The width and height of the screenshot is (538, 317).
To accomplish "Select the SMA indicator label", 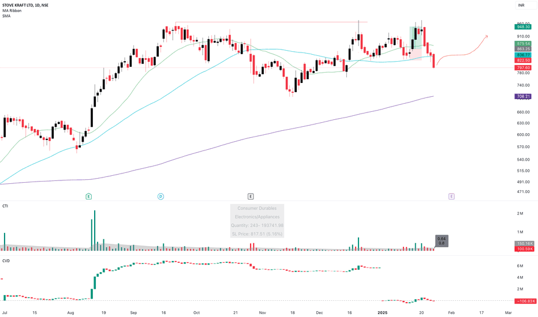I will point(6,16).
